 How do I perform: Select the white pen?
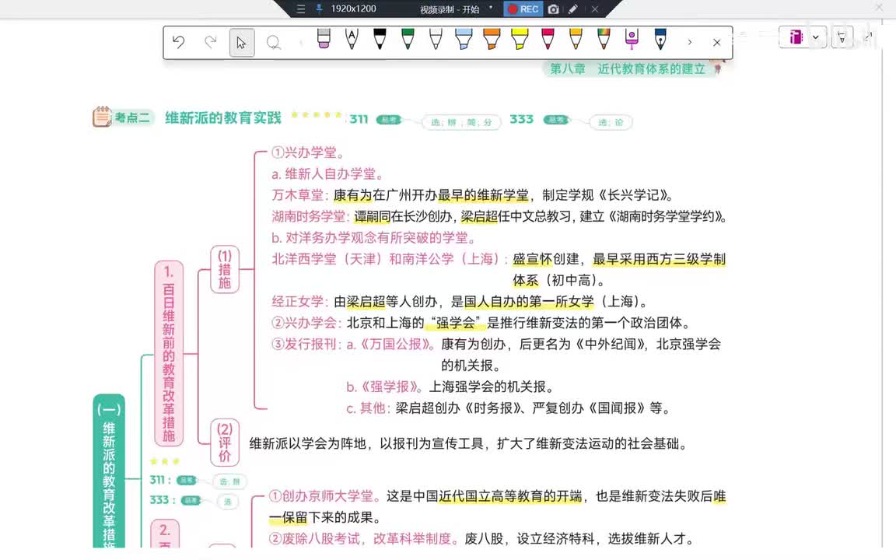coord(436,39)
